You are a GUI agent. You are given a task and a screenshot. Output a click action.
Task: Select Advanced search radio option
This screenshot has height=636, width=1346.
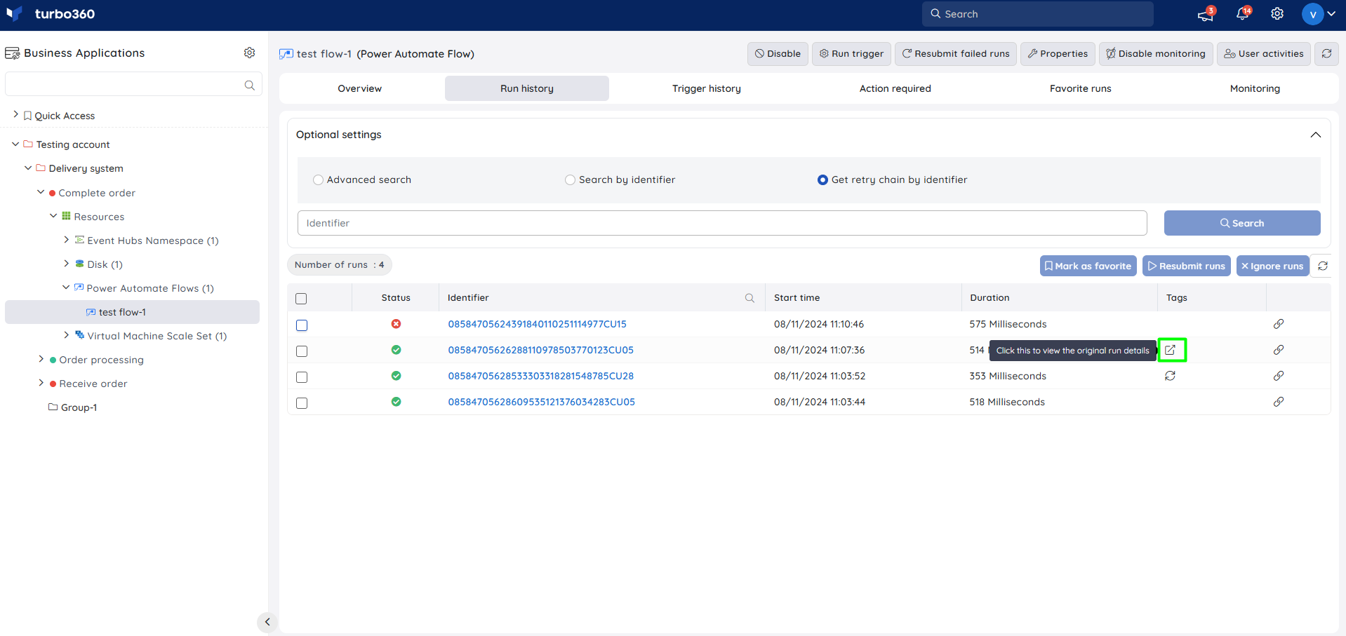318,180
